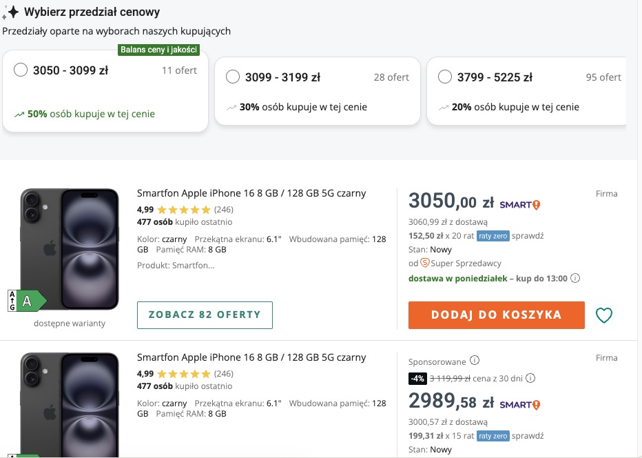Viewport: 642px width, 458px height.
Task: Open Zobacz 82 oferty button
Action: coord(205,315)
